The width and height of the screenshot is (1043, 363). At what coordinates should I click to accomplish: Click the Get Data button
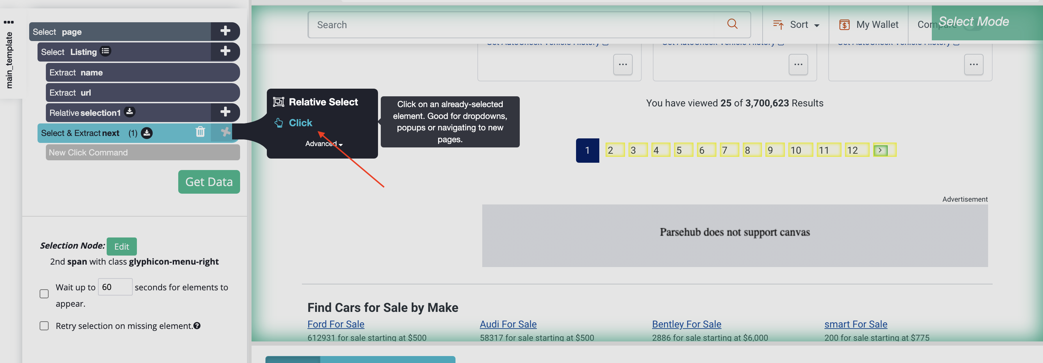[209, 182]
